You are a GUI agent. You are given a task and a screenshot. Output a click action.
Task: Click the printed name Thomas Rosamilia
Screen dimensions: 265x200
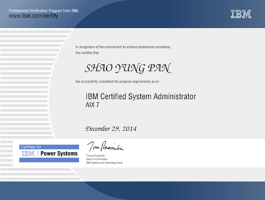click(96, 156)
